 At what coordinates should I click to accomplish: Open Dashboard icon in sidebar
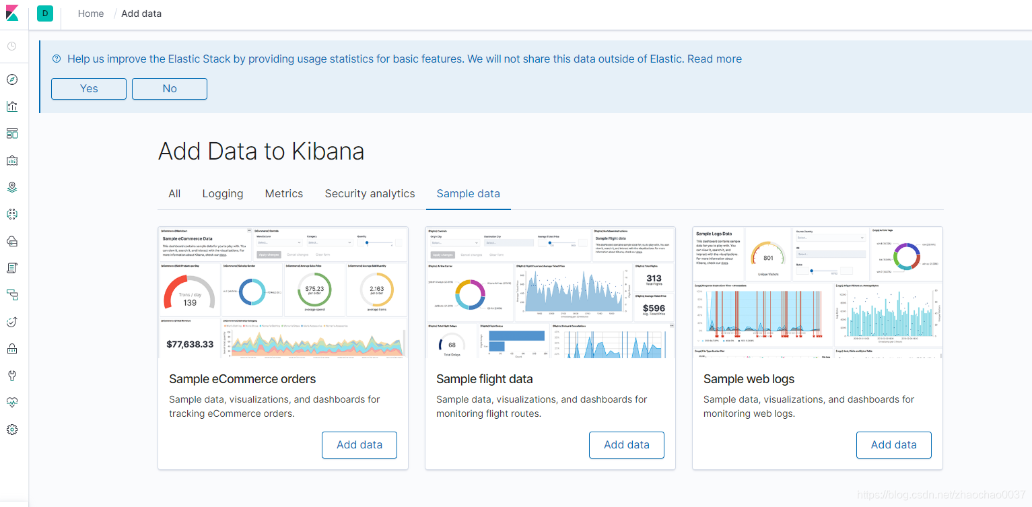pyautogui.click(x=12, y=133)
